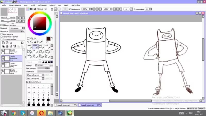Open the Холст menu
This screenshot has width=206, height=116.
26,5
